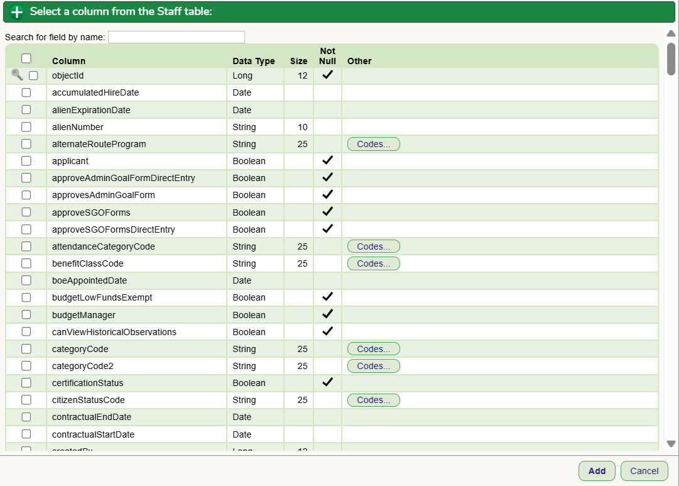Screen dimensions: 679x486
Task: Tick the categoryCode2 checkbox
Action: tap(26, 366)
